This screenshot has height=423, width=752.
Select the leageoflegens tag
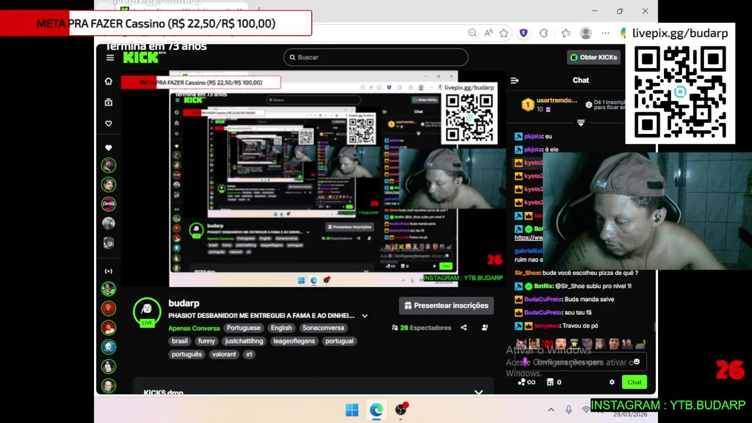pos(294,341)
